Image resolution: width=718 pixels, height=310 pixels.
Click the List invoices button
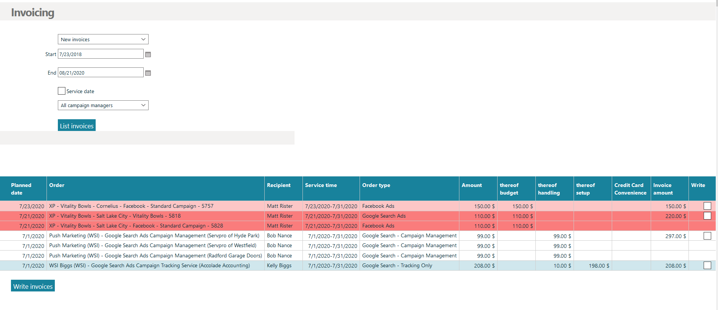click(x=77, y=125)
